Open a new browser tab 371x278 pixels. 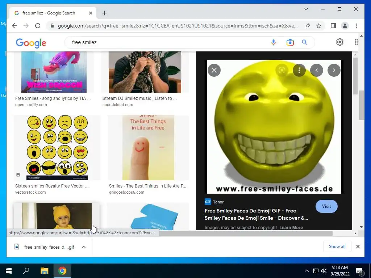104,13
